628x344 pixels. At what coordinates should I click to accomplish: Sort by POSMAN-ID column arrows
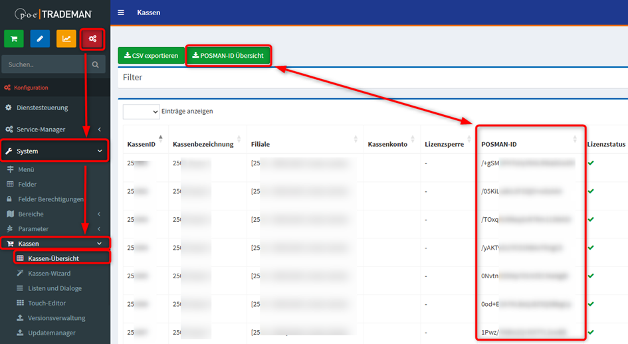[x=575, y=139]
